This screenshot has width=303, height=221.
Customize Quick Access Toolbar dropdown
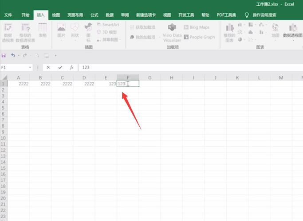point(55,56)
